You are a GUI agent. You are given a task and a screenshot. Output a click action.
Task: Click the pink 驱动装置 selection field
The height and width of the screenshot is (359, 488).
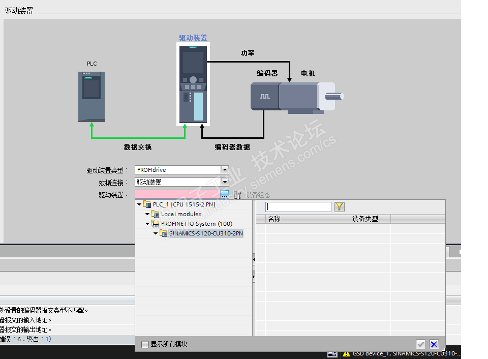178,194
